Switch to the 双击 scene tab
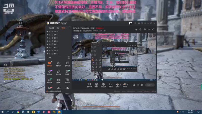202x114 pixels. (x=58, y=28)
